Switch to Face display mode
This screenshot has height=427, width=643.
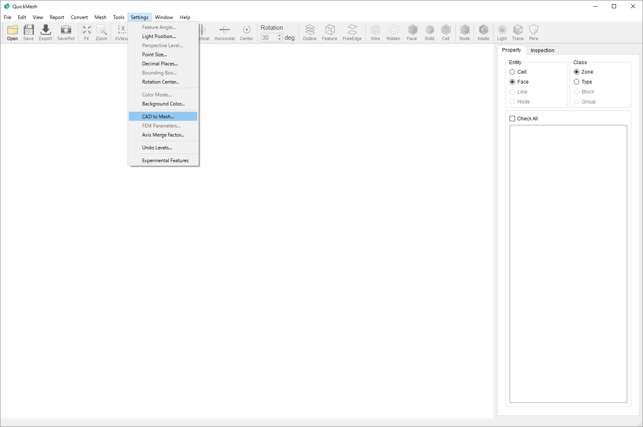coord(412,32)
